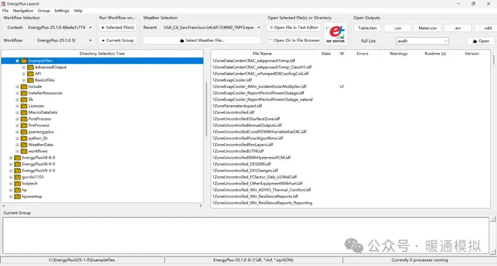The height and width of the screenshot is (266, 497).
Task: Click Open Dir in File Browser
Action: (x=294, y=40)
